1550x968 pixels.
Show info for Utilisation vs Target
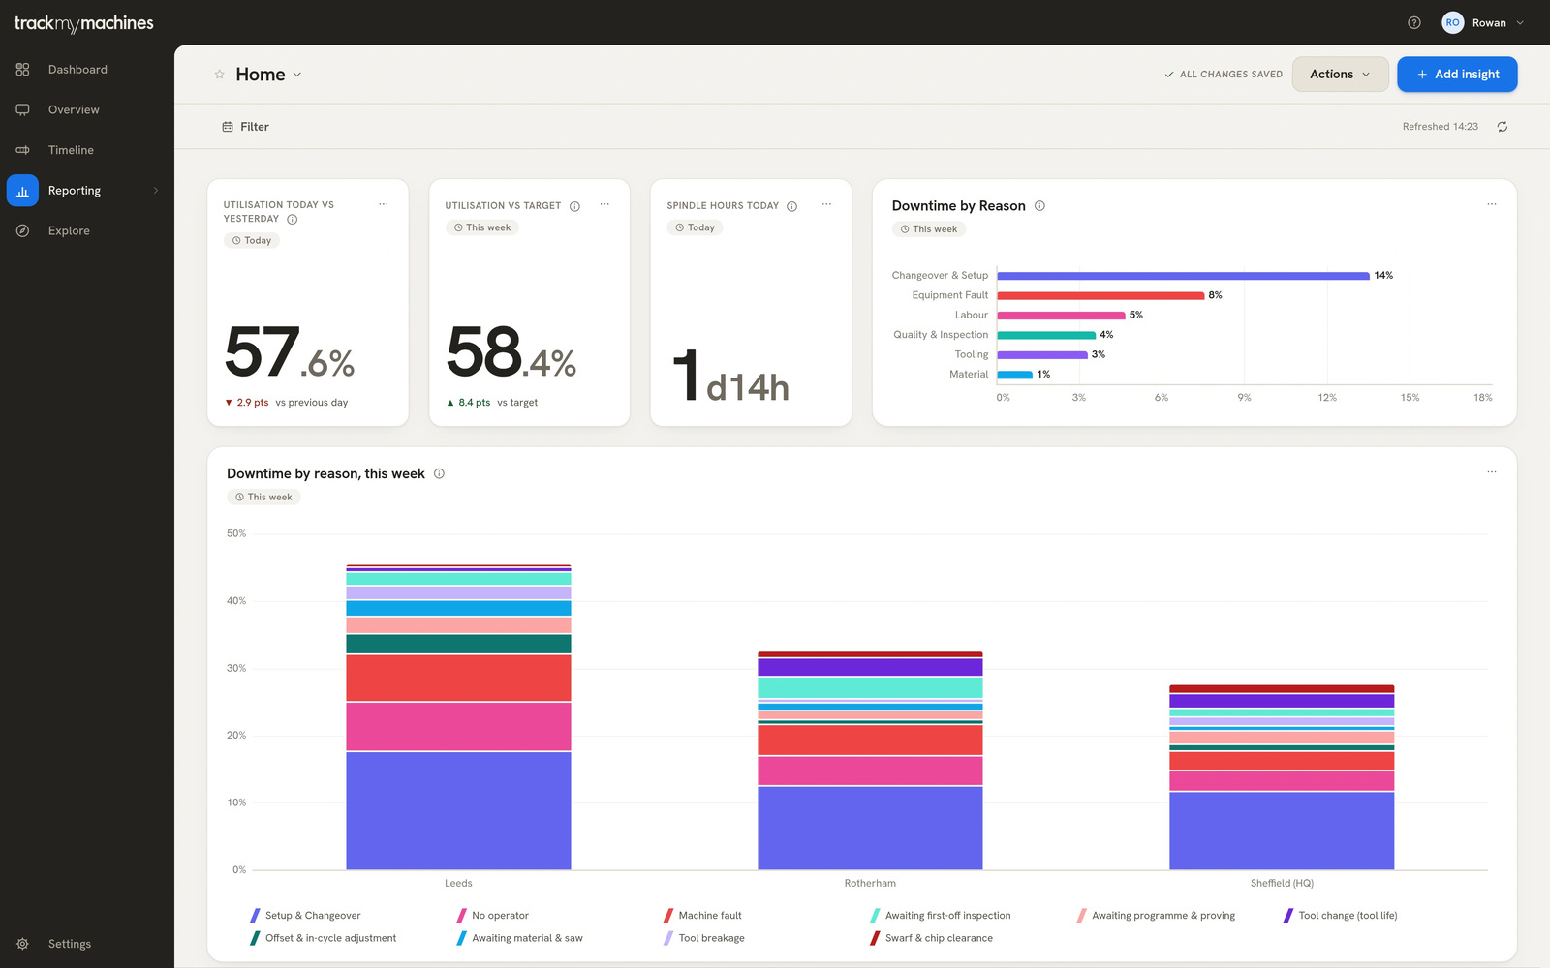[574, 206]
